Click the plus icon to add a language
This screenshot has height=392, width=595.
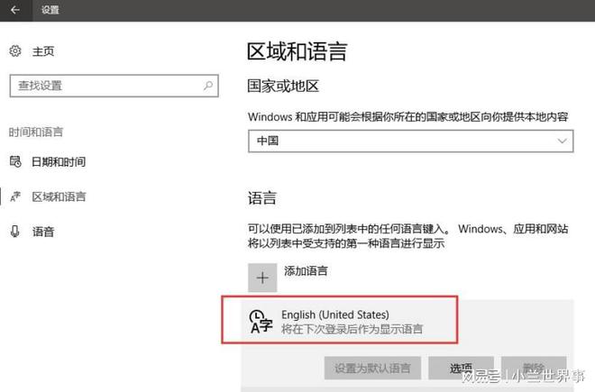[262, 278]
